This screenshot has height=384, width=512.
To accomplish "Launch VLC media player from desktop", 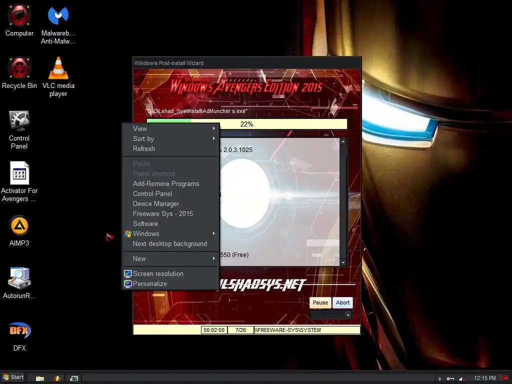I will tap(58, 77).
